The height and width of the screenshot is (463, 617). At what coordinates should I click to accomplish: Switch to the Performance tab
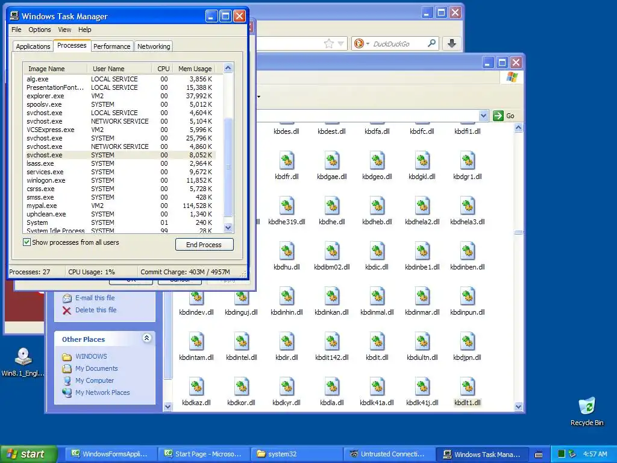click(111, 46)
